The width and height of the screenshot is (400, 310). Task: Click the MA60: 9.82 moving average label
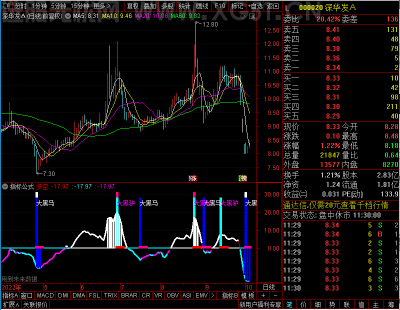tap(185, 16)
